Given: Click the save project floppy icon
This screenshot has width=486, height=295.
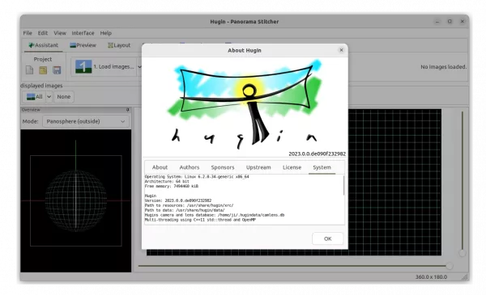Looking at the screenshot, I should 57,70.
